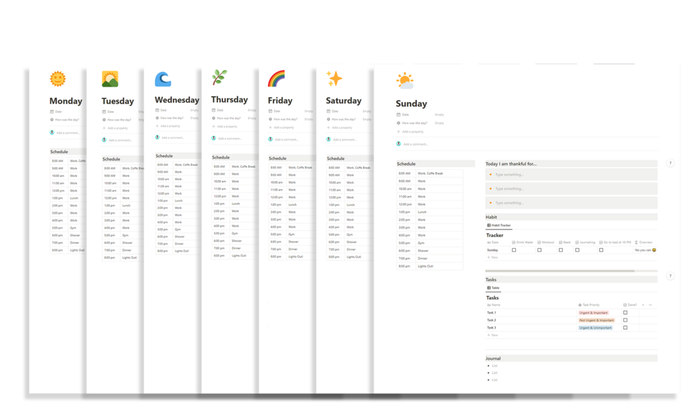The image size is (696, 420).
Task: Check Read for Sunday
Action: [561, 250]
